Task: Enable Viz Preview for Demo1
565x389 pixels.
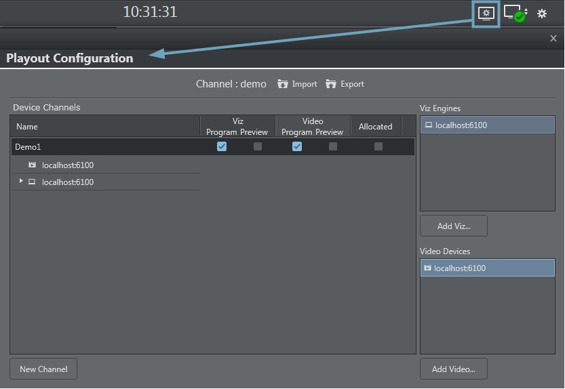Action: (258, 146)
